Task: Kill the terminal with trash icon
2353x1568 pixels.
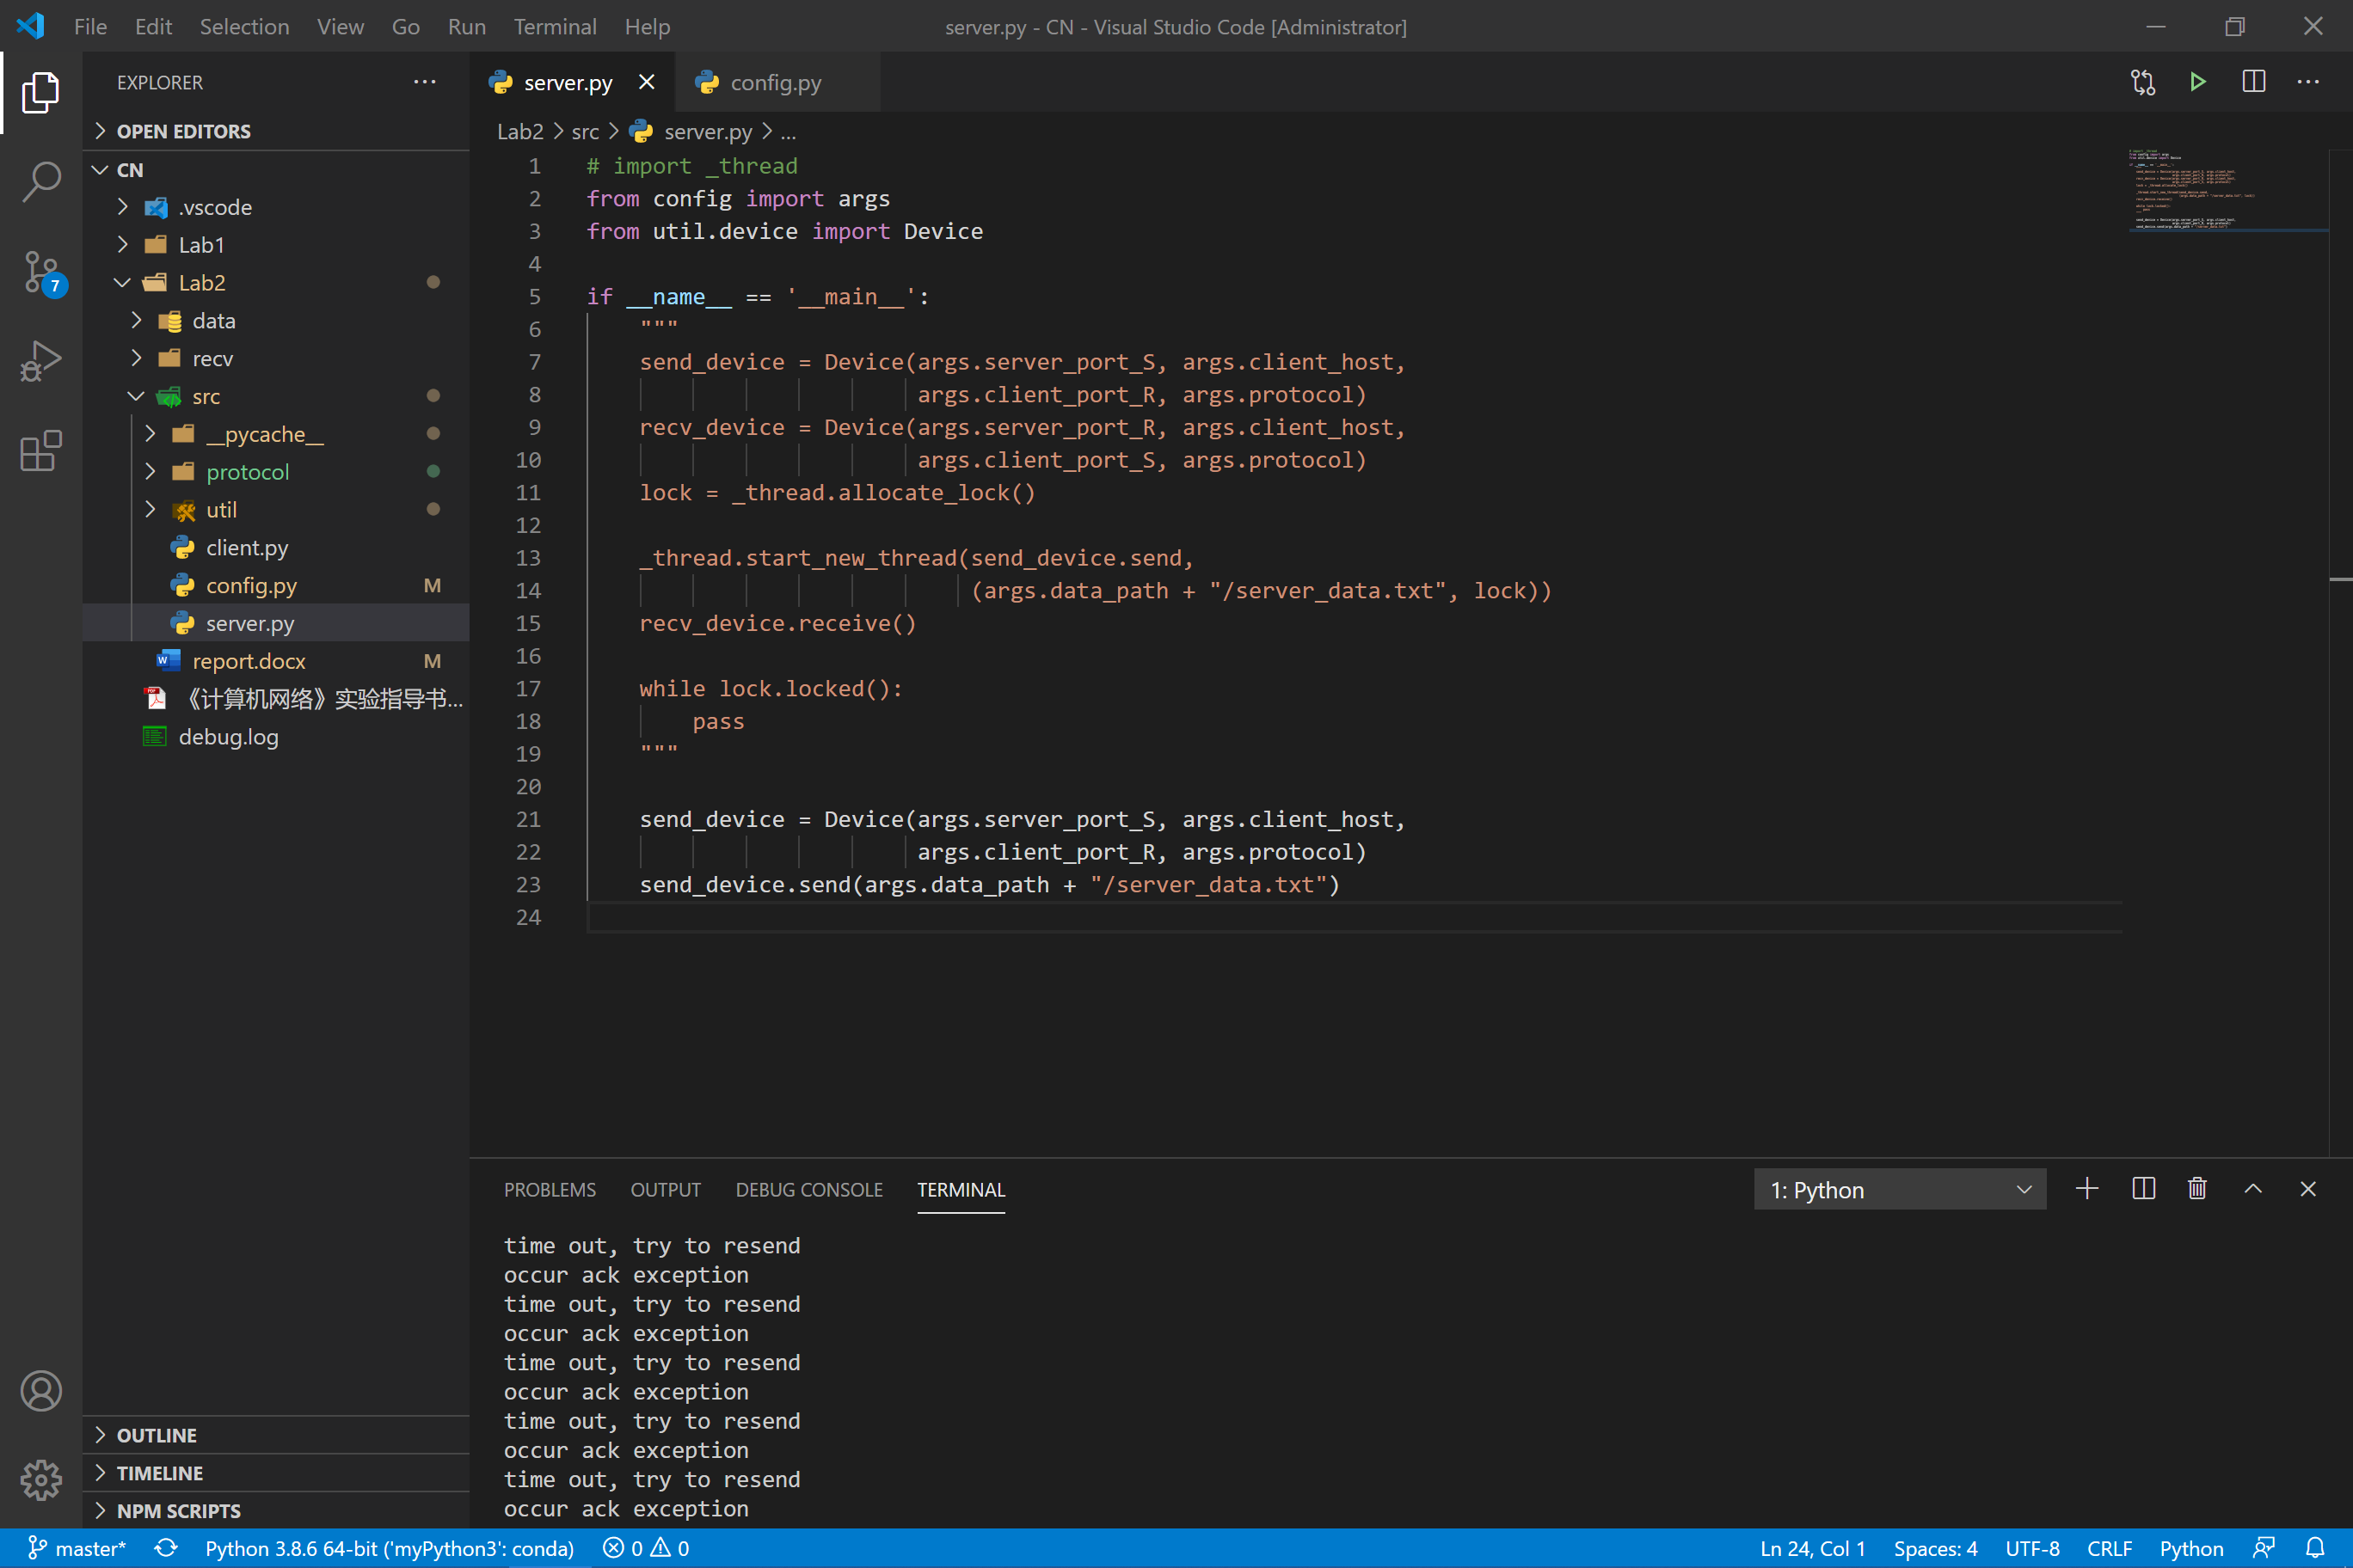Action: [2197, 1189]
